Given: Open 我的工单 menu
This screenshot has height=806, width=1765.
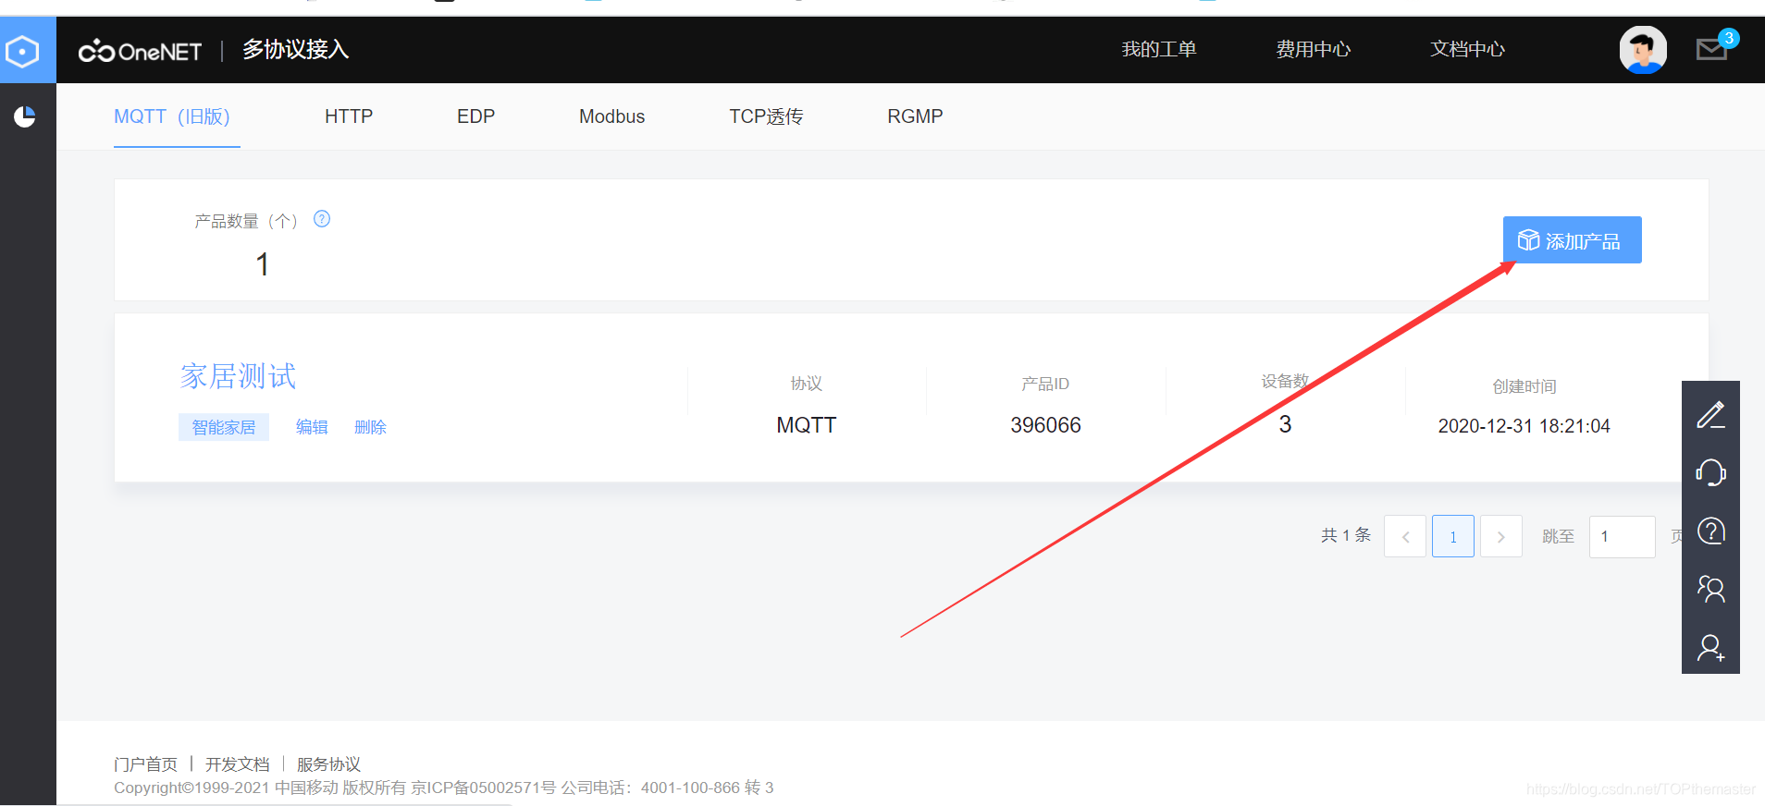Looking at the screenshot, I should tap(1159, 49).
